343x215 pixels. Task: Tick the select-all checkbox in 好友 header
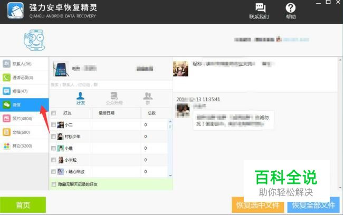click(53, 113)
